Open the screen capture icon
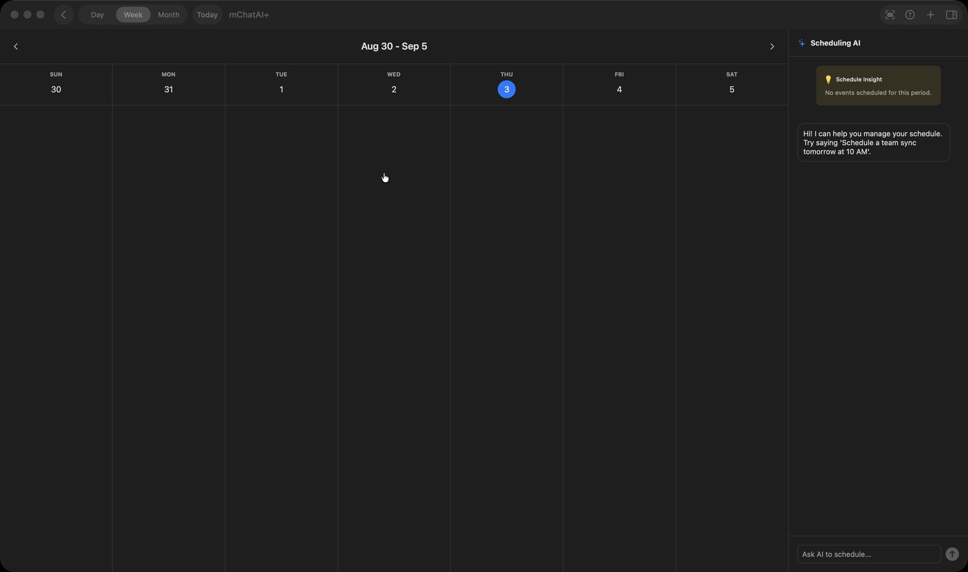This screenshot has height=572, width=968. [890, 15]
